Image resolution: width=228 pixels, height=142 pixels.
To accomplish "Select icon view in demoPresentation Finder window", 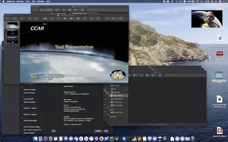I will [x=41, y=10].
